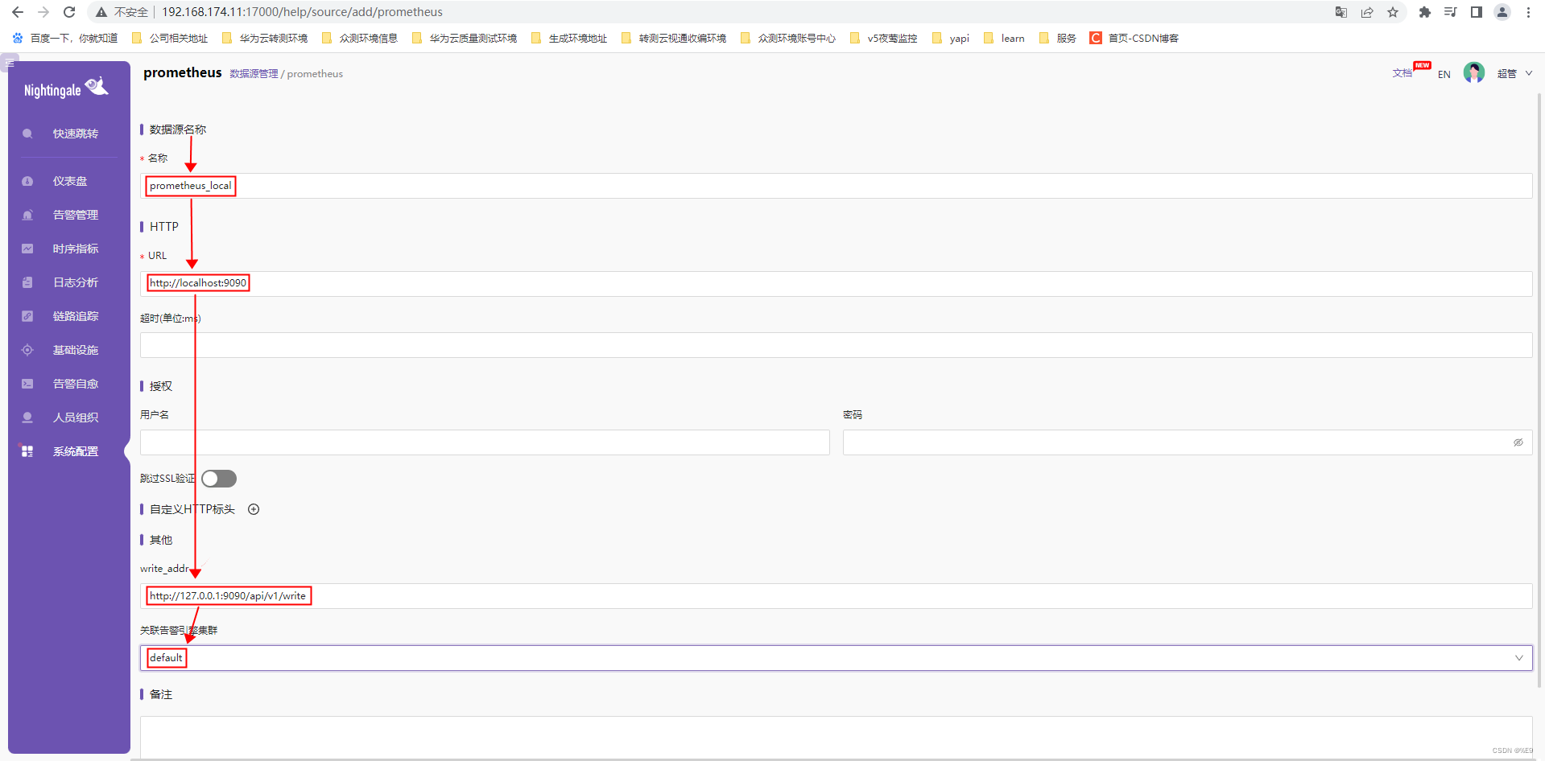The height and width of the screenshot is (761, 1545).
Task: Open the translate page icon
Action: [x=1341, y=12]
